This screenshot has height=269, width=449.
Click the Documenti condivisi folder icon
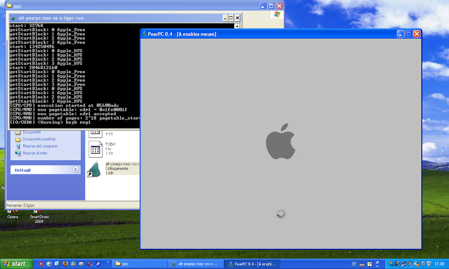pyautogui.click(x=18, y=139)
